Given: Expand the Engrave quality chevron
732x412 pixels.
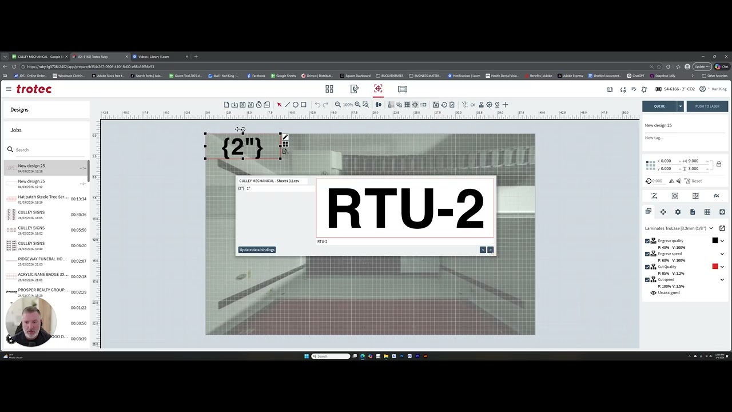Looking at the screenshot, I should [x=722, y=241].
